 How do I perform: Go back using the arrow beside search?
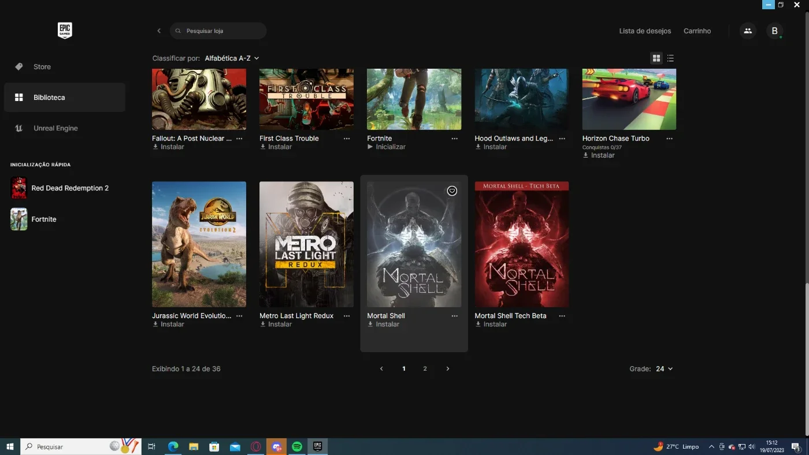(x=159, y=31)
